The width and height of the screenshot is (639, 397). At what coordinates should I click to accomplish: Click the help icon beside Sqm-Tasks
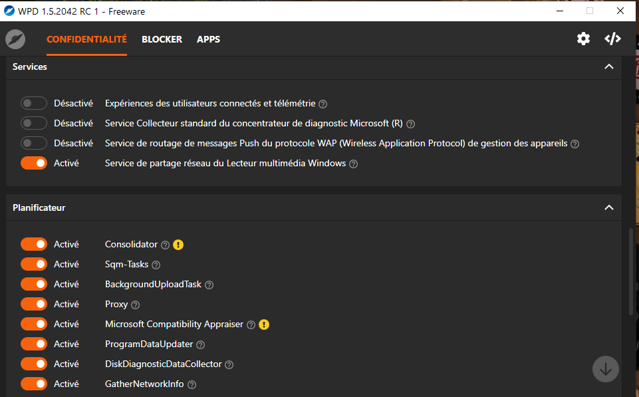click(x=156, y=265)
